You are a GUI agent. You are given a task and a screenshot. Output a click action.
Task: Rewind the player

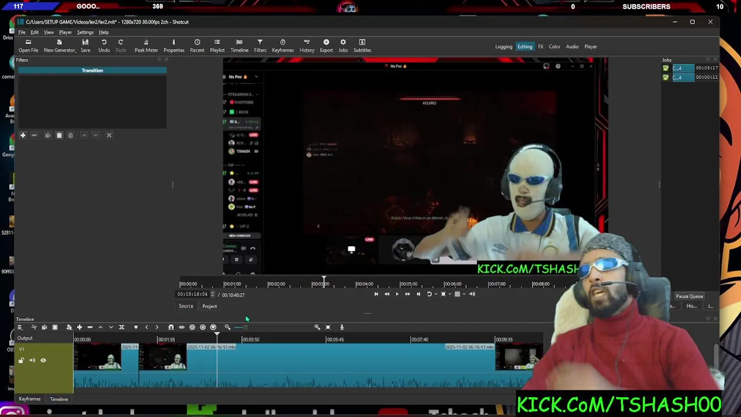tap(387, 294)
